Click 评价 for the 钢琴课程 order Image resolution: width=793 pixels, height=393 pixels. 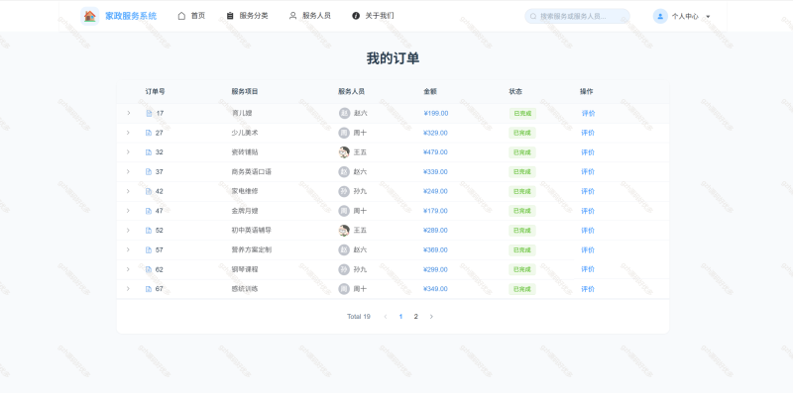click(x=588, y=269)
